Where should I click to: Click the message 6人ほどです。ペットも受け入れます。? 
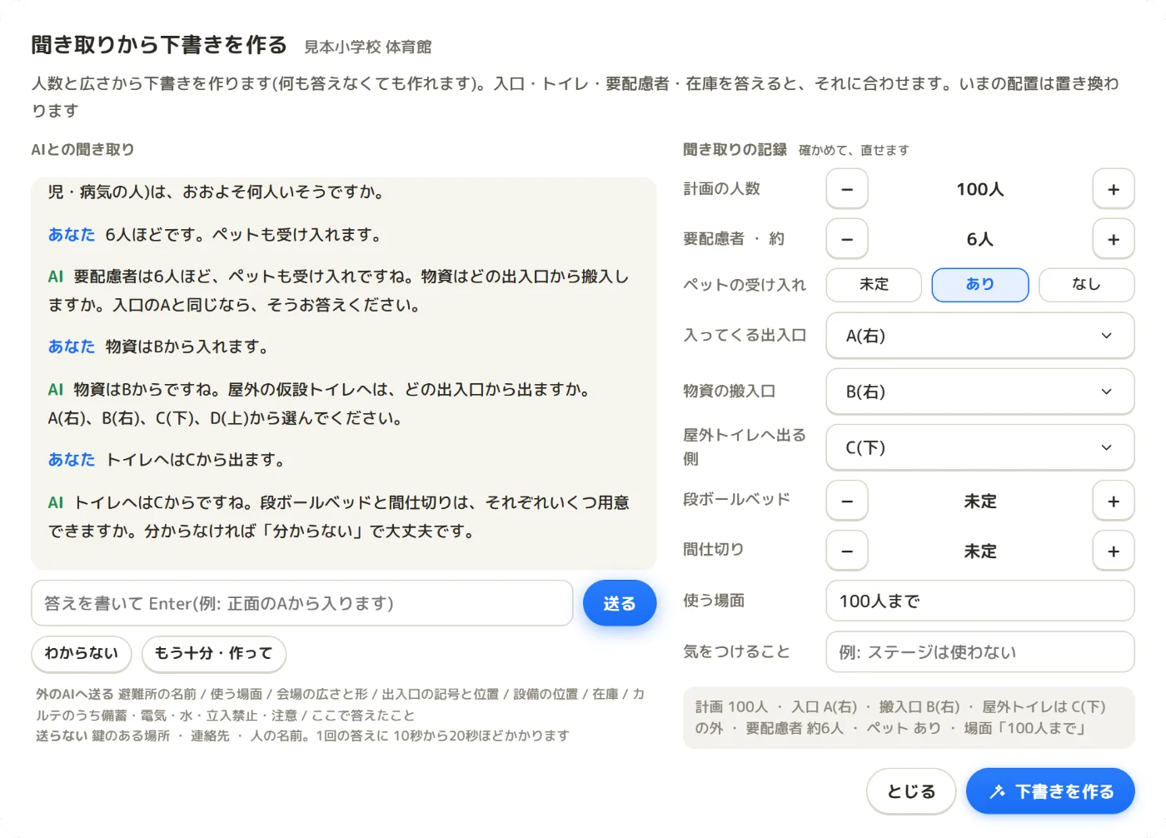243,235
